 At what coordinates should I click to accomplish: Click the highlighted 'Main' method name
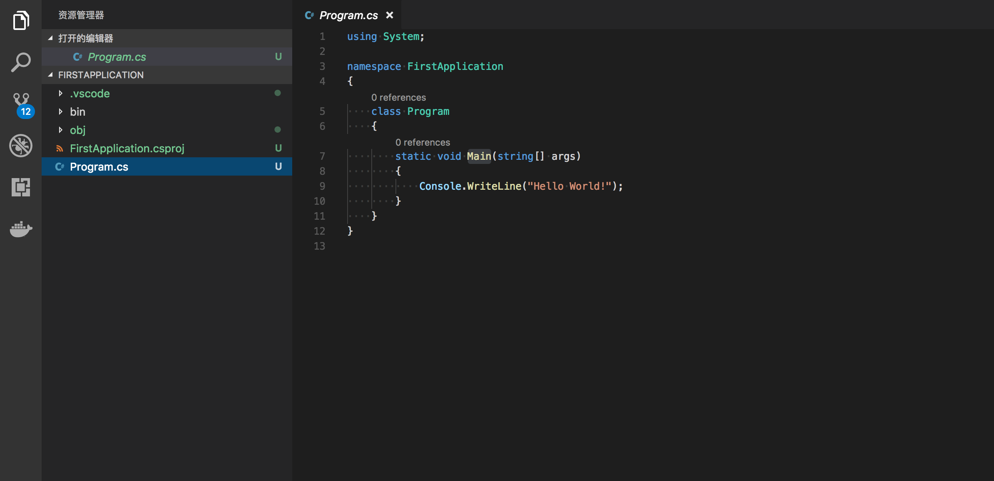[x=479, y=156]
